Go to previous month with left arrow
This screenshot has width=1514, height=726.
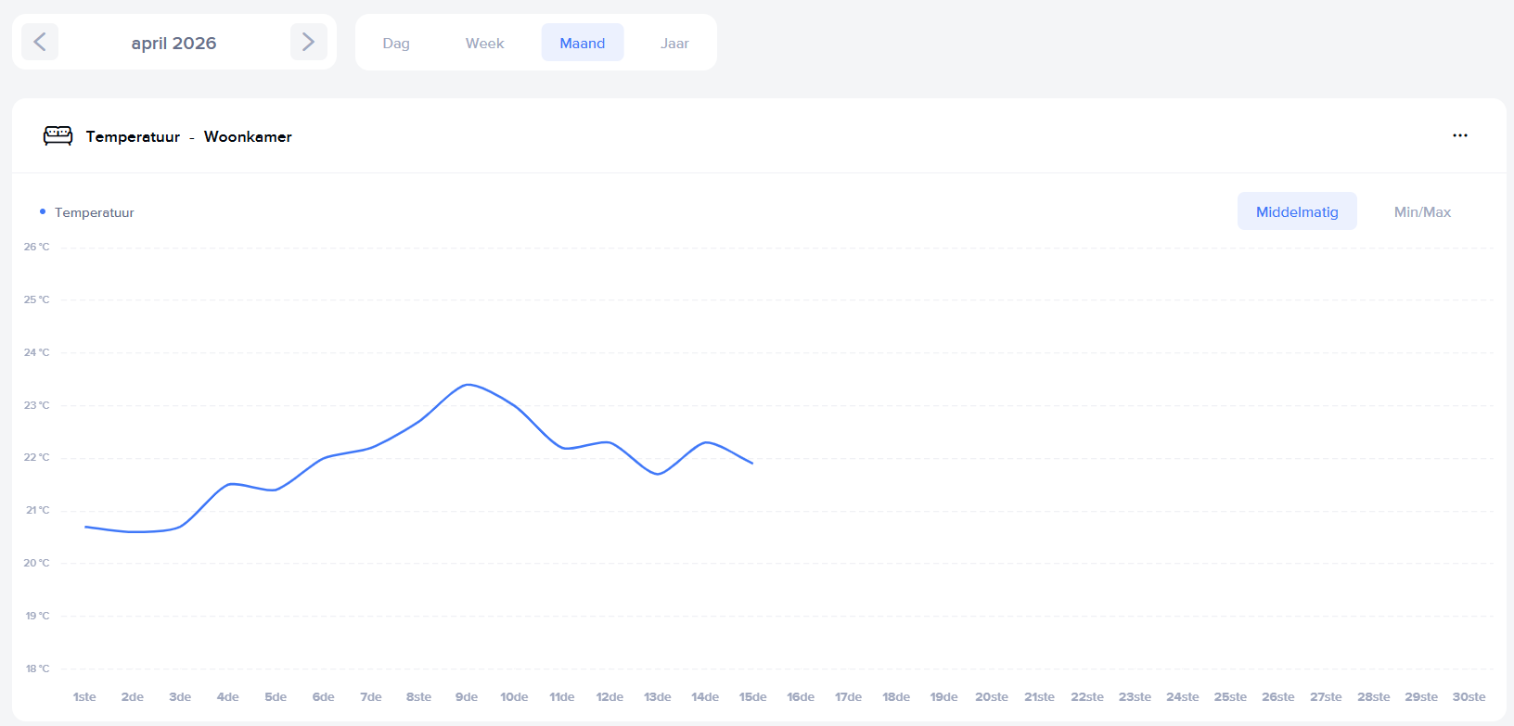pos(40,42)
